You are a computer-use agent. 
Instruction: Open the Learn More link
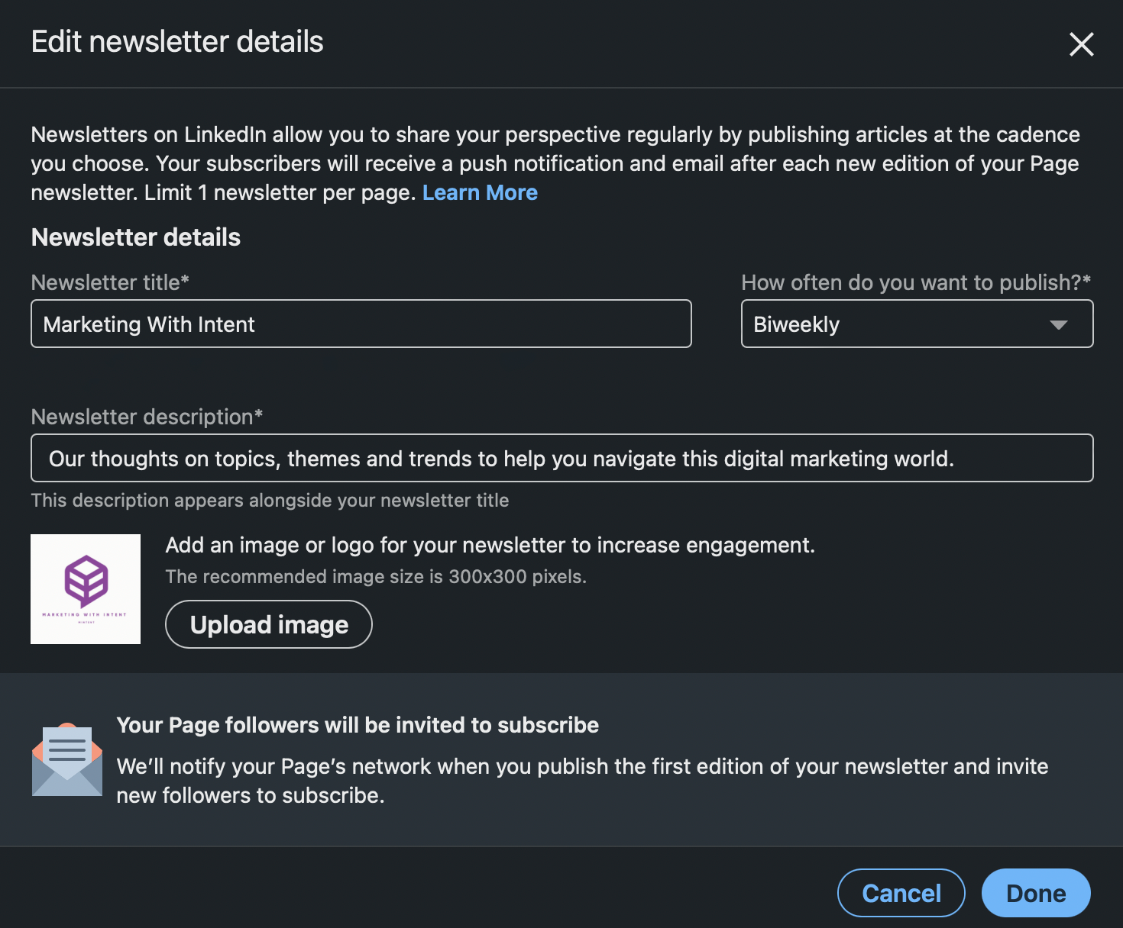[x=480, y=192]
